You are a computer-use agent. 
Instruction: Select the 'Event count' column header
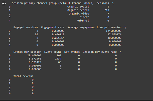tap(53, 52)
